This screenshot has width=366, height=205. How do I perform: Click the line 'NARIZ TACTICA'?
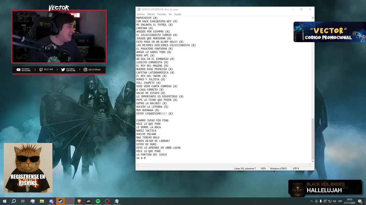146,131
